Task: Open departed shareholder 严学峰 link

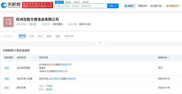Action: [x=49, y=86]
